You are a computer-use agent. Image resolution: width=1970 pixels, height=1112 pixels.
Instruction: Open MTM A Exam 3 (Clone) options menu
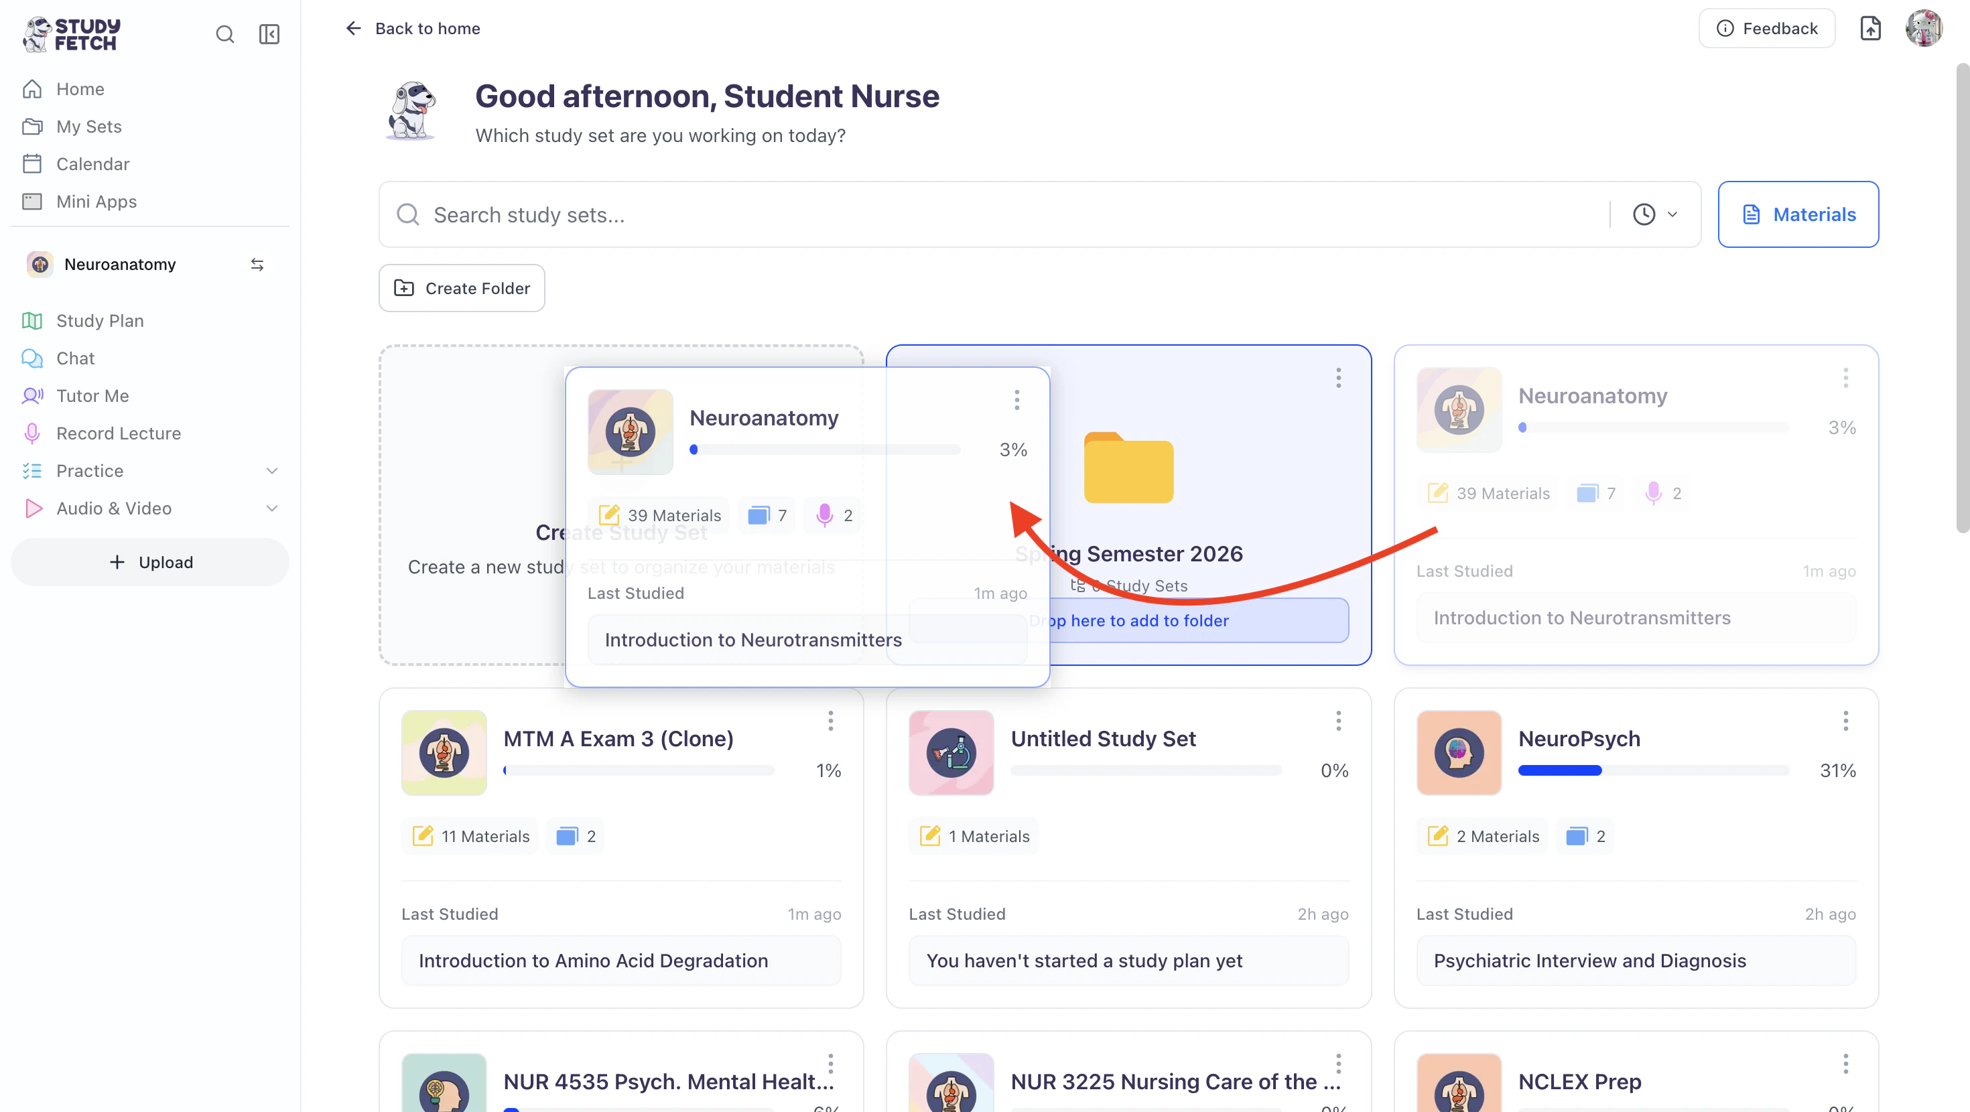pos(830,721)
